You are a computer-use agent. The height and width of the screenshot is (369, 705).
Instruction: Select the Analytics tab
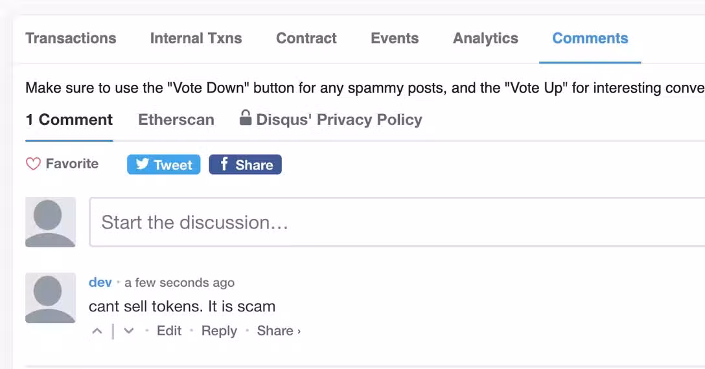(x=485, y=38)
